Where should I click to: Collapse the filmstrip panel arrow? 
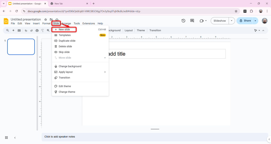click(x=15, y=138)
